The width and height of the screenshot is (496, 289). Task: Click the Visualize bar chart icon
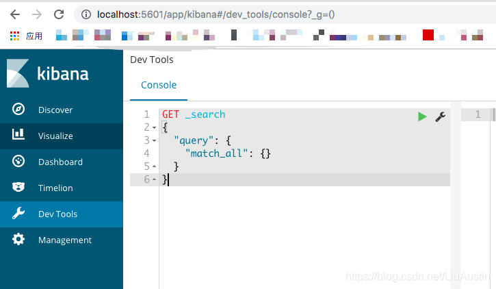pyautogui.click(x=18, y=134)
